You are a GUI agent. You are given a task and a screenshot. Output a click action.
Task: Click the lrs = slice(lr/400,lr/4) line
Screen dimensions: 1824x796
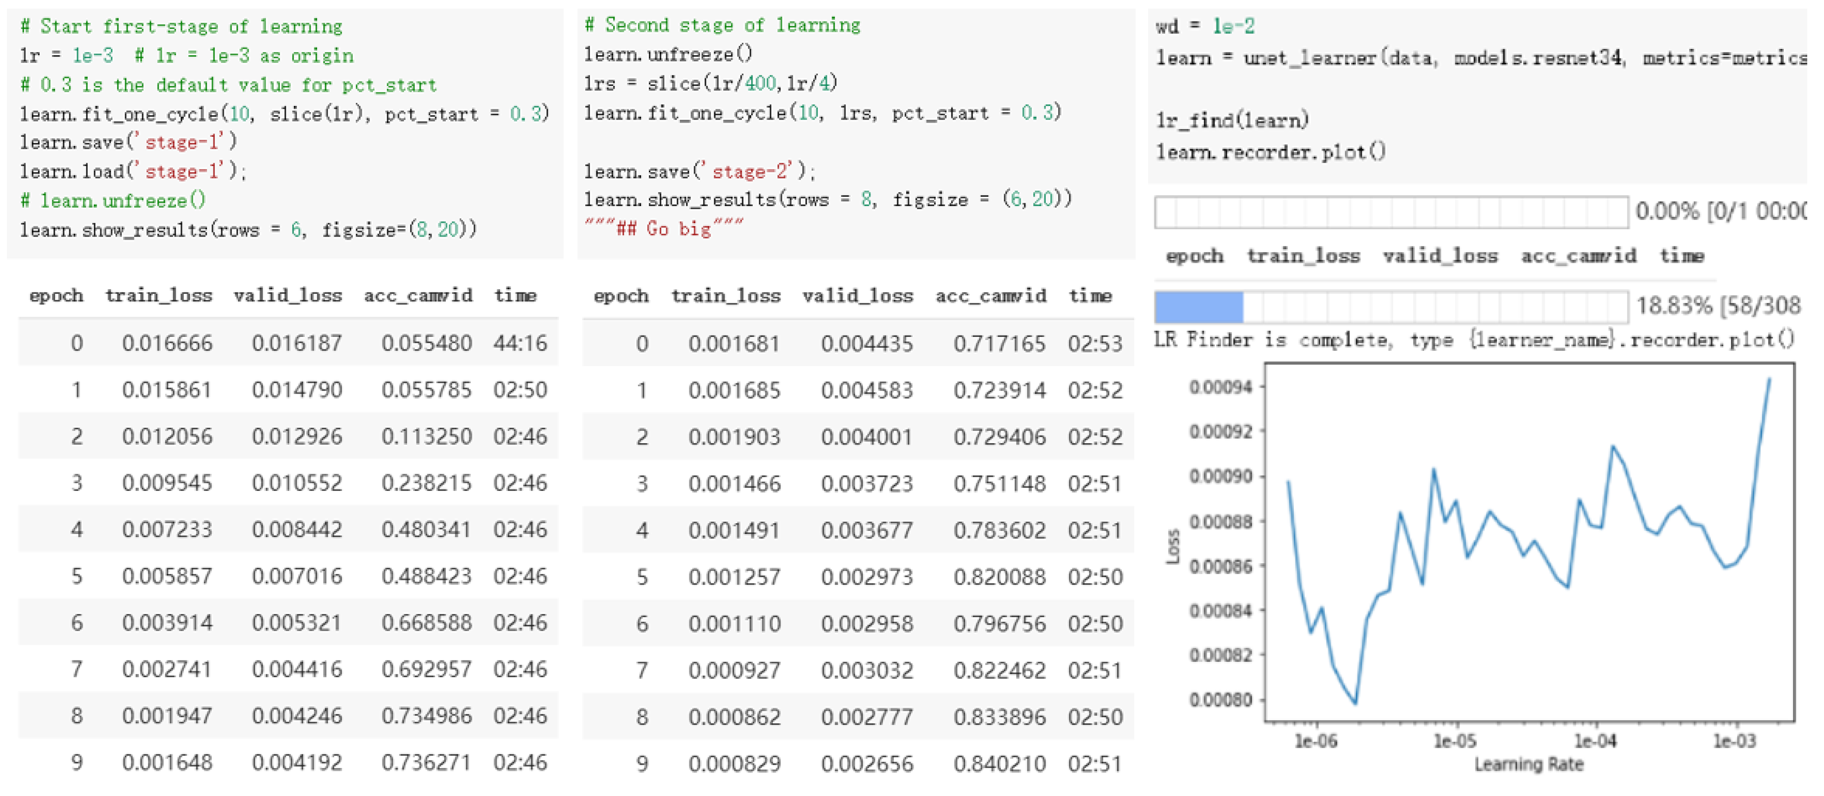[710, 83]
